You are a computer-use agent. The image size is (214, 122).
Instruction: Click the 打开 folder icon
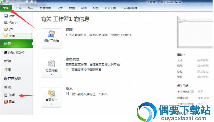pyautogui.click(x=6, y=29)
